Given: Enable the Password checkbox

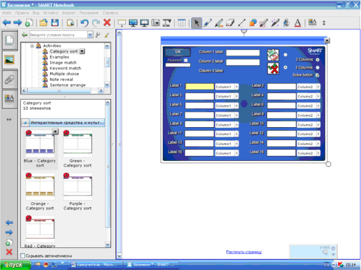Looking at the screenshot, I should [x=186, y=60].
